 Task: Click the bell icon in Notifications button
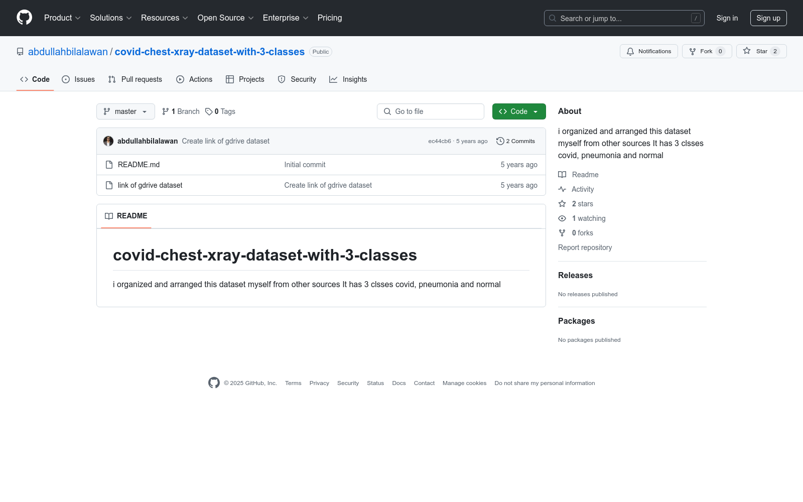(630, 51)
